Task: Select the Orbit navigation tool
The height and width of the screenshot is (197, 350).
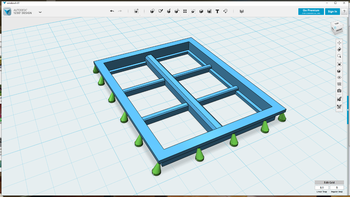Action: pyautogui.click(x=339, y=49)
